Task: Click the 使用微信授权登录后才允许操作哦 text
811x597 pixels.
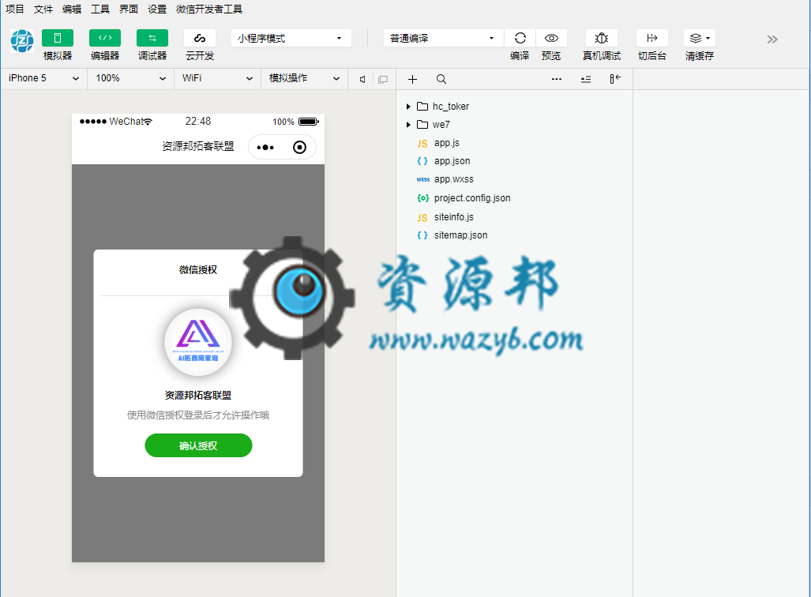Action: pos(198,415)
